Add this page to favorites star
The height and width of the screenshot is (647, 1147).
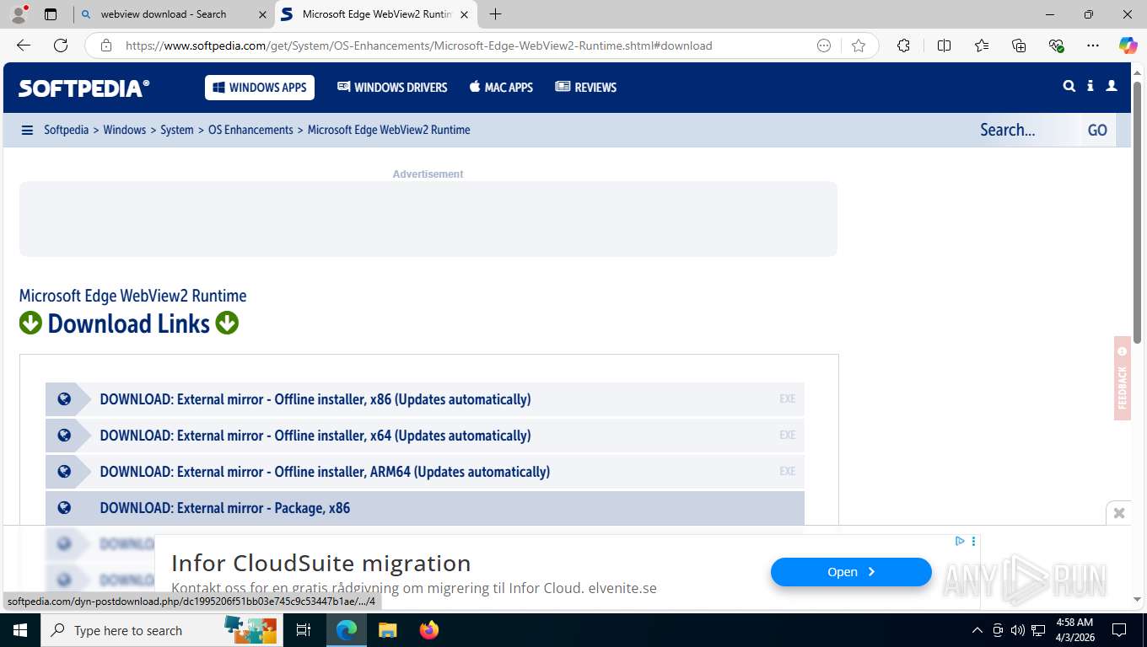859,45
